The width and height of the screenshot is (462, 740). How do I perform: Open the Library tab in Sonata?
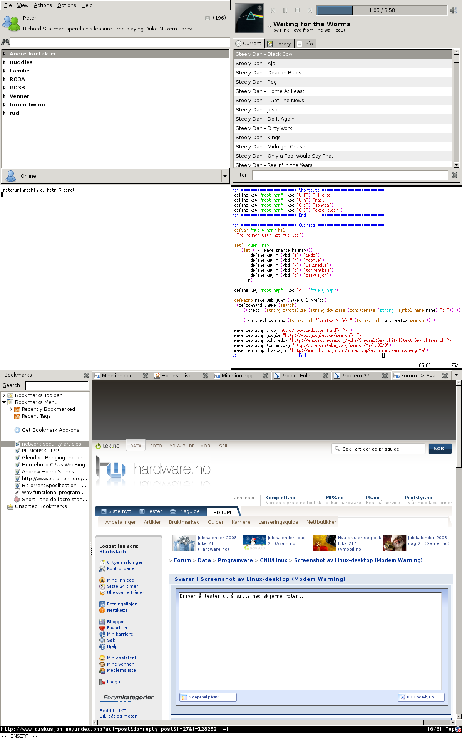pyautogui.click(x=279, y=44)
